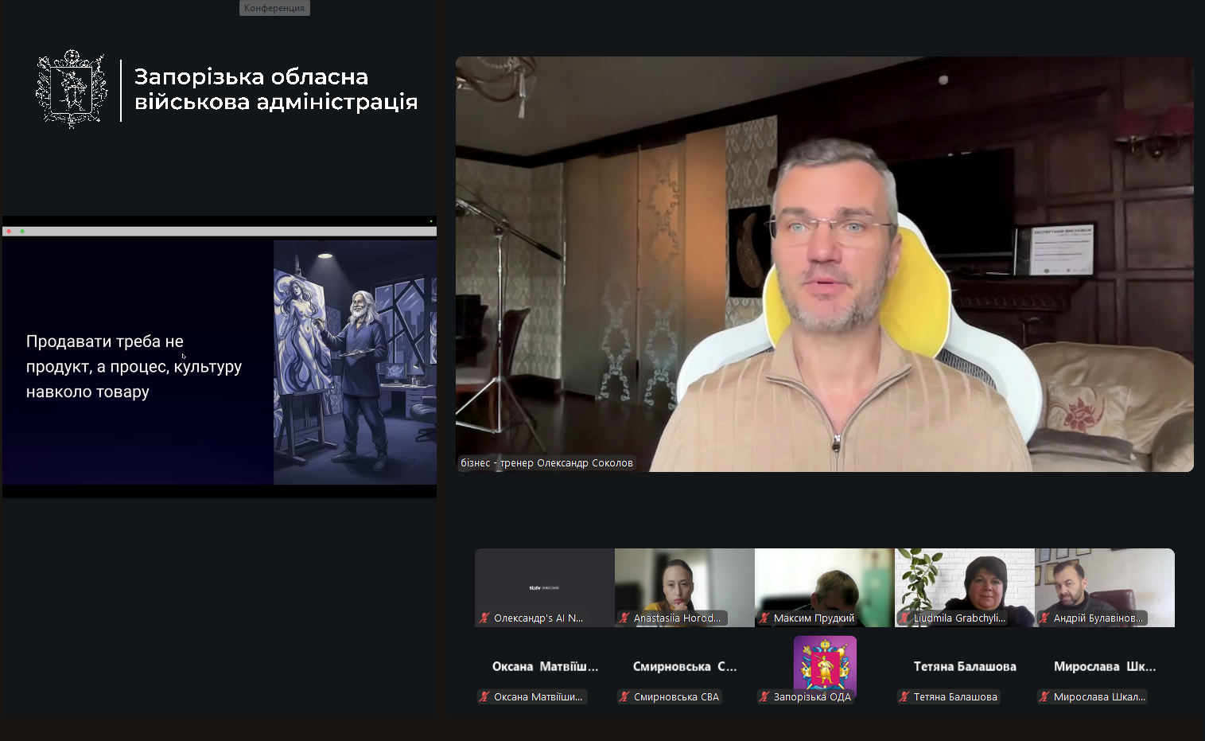1205x741 pixels.
Task: Click muted mic icon beside Liudmila Grabchyli
Action: [904, 618]
